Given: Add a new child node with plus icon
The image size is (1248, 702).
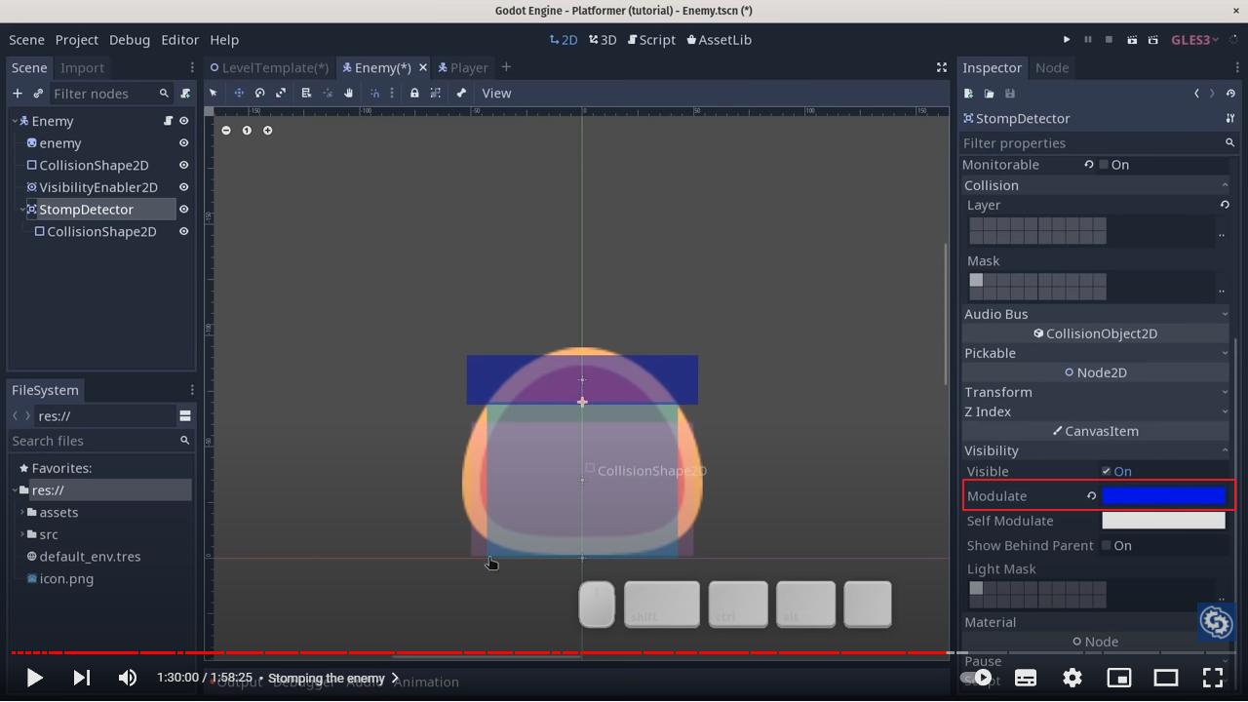Looking at the screenshot, I should [17, 94].
